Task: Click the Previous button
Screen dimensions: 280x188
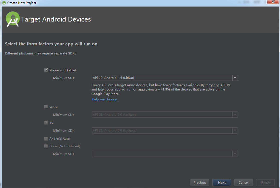Action: tap(200, 183)
